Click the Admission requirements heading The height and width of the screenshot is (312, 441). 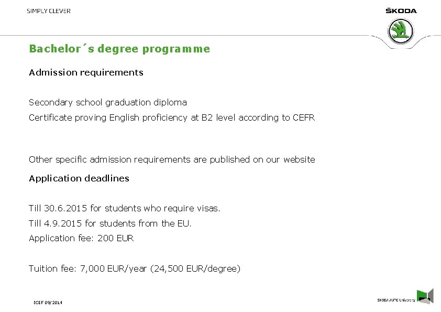(x=86, y=73)
